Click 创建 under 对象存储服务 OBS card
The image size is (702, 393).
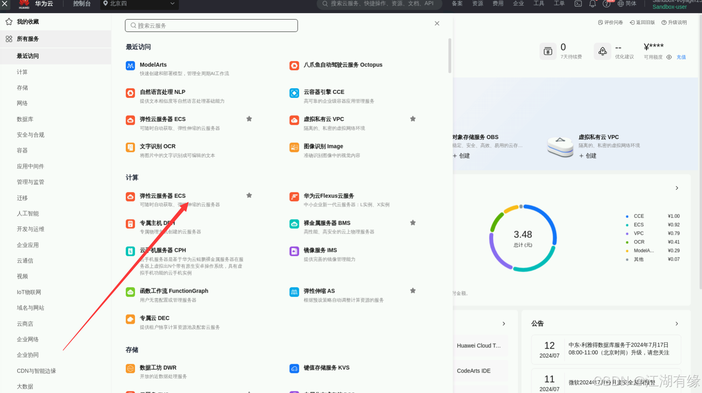tap(461, 156)
